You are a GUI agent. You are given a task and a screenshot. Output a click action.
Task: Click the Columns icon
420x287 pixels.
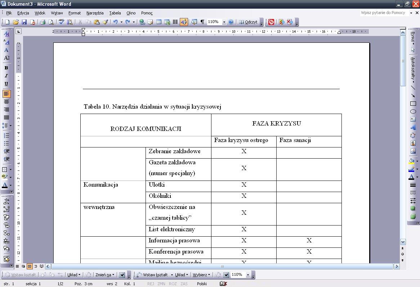175,22
